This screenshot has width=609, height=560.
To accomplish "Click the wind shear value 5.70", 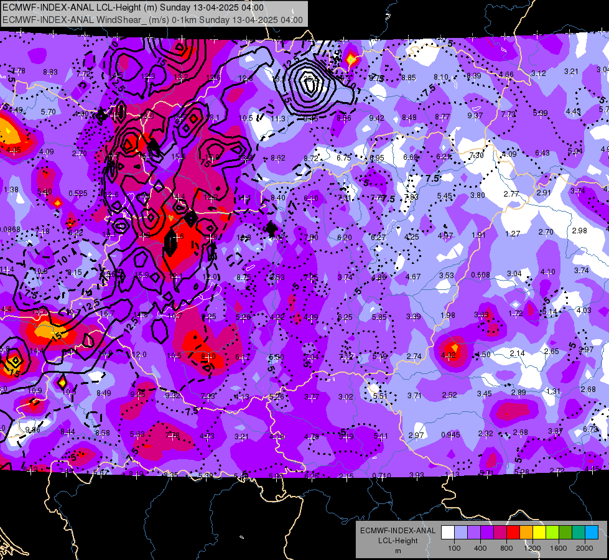I will 48,111.
